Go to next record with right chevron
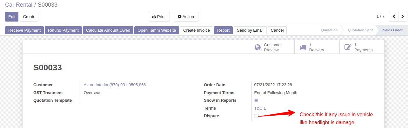 coord(403,16)
